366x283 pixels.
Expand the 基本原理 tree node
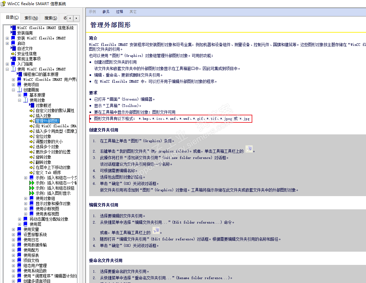click(20, 95)
